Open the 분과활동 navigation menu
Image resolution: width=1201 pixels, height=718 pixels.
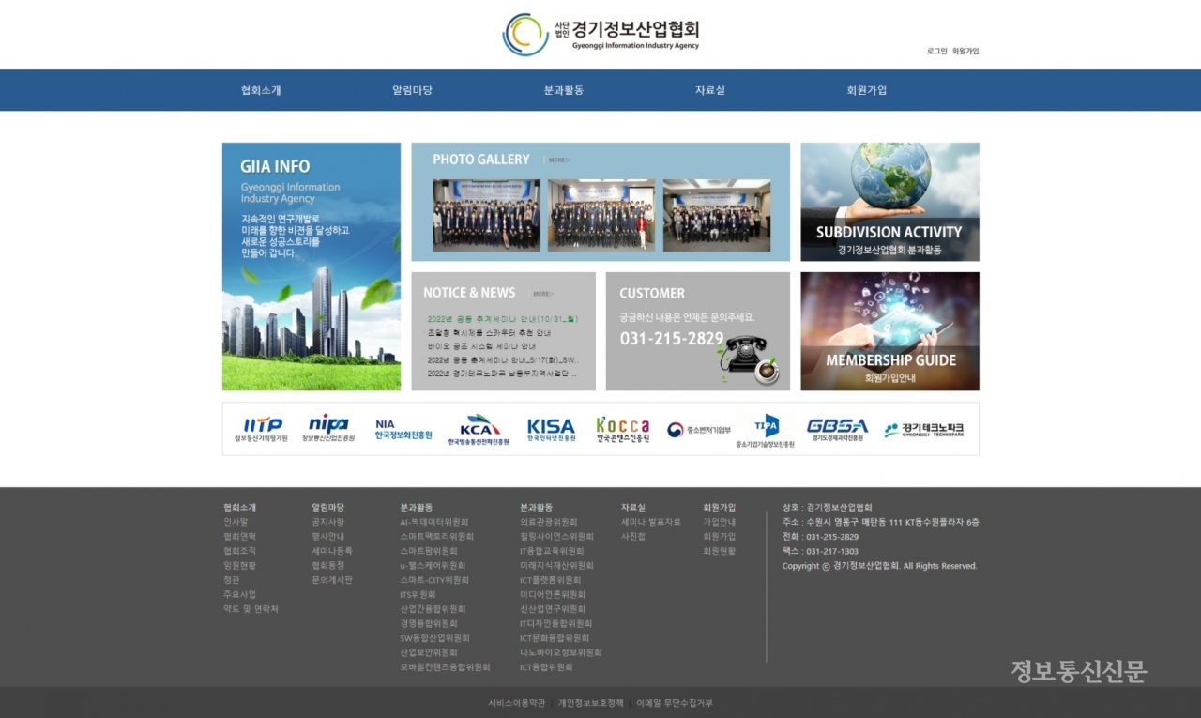(564, 90)
